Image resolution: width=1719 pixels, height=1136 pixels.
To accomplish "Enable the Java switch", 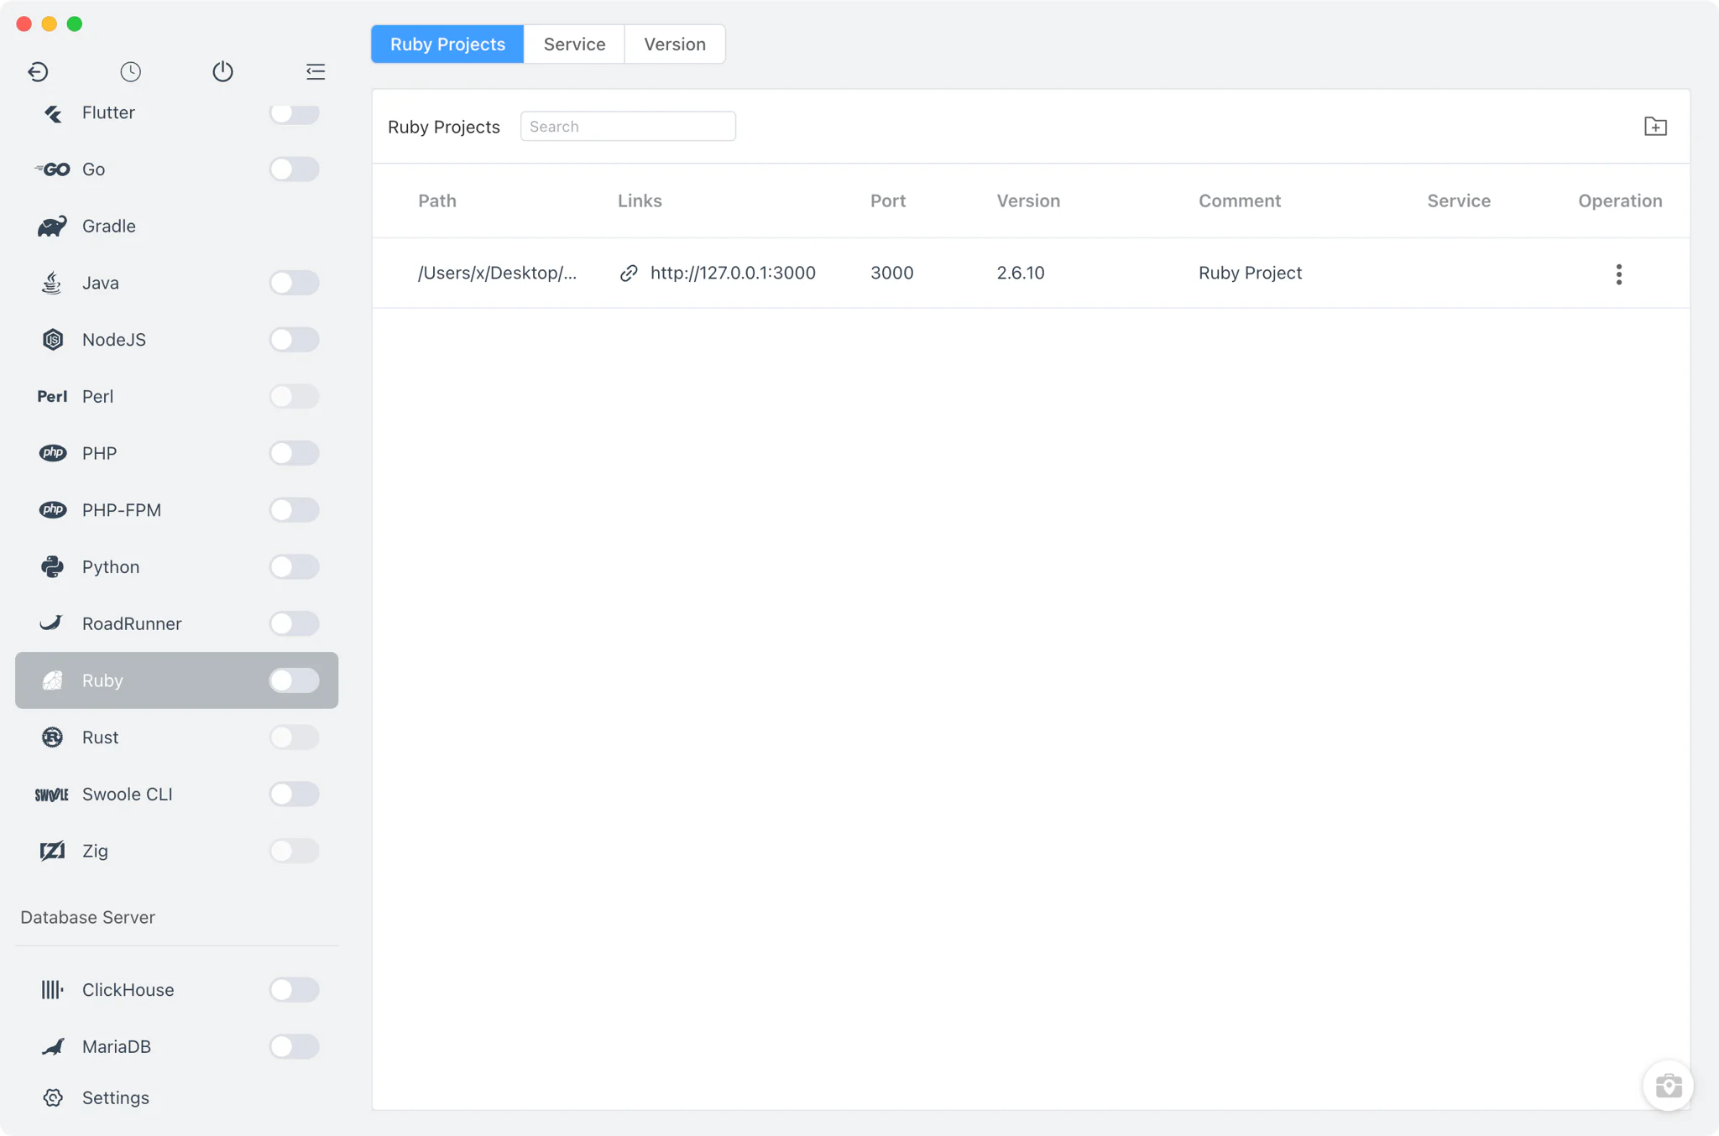I will 294,283.
